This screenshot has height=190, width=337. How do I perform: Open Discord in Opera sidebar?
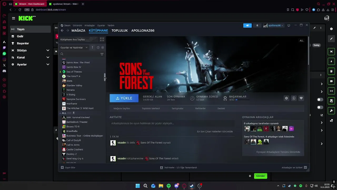click(x=4, y=71)
